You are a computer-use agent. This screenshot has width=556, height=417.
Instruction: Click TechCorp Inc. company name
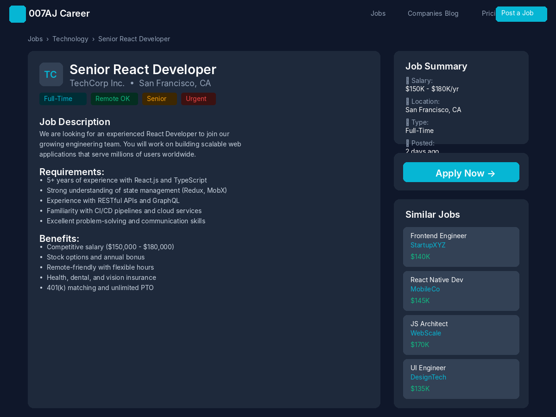coord(97,83)
